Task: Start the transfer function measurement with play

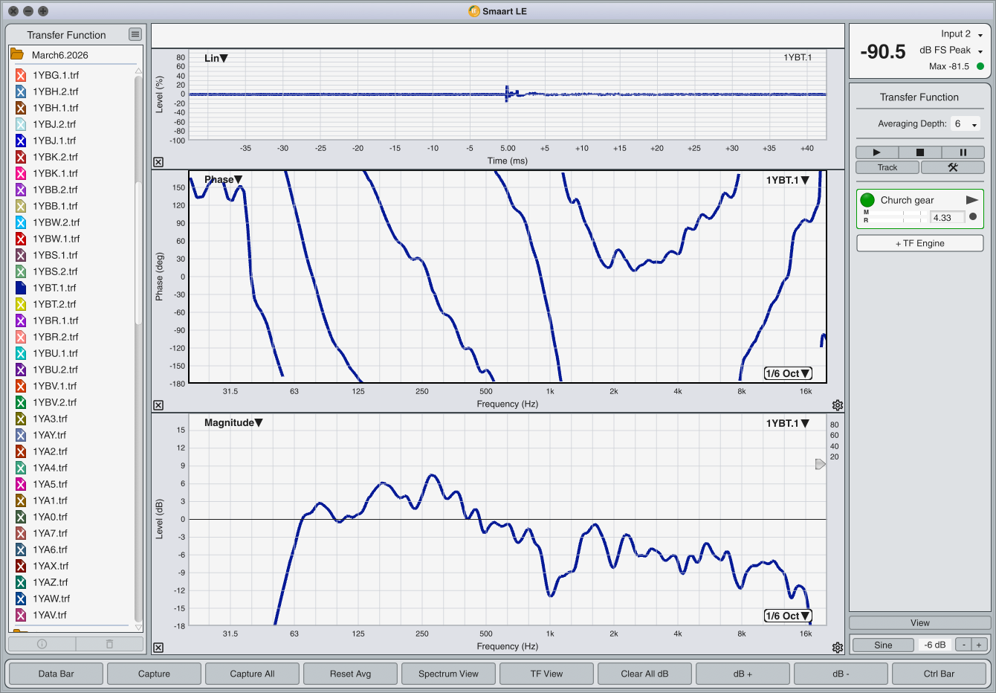Action: tap(876, 152)
